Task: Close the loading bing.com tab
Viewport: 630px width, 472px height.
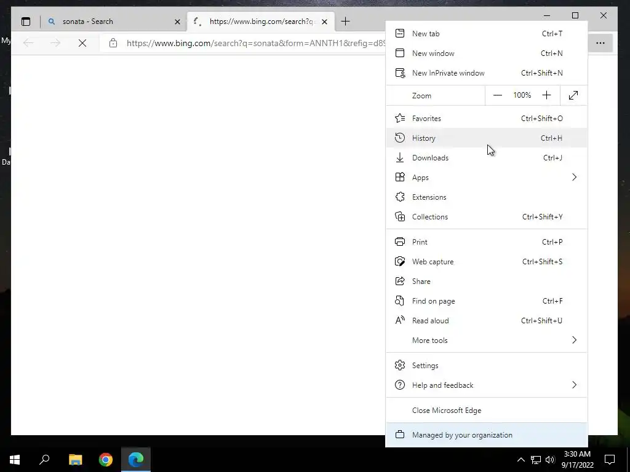Action: (325, 22)
